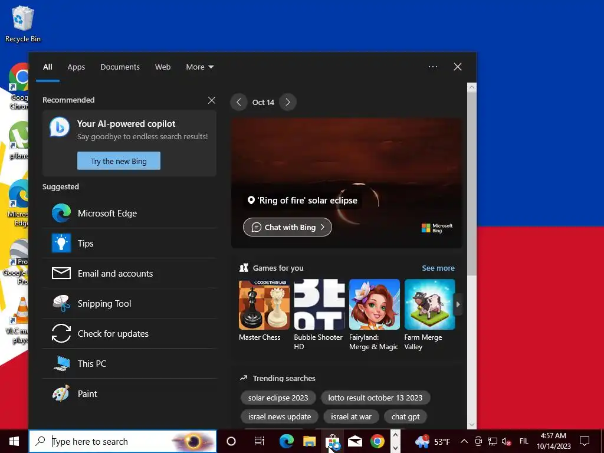The image size is (604, 453).
Task: Go to previous day arrow
Action: click(x=239, y=102)
